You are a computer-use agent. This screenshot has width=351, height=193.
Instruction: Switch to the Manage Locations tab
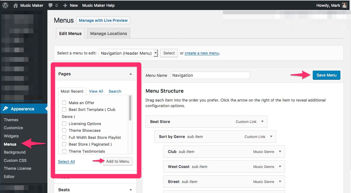point(108,34)
